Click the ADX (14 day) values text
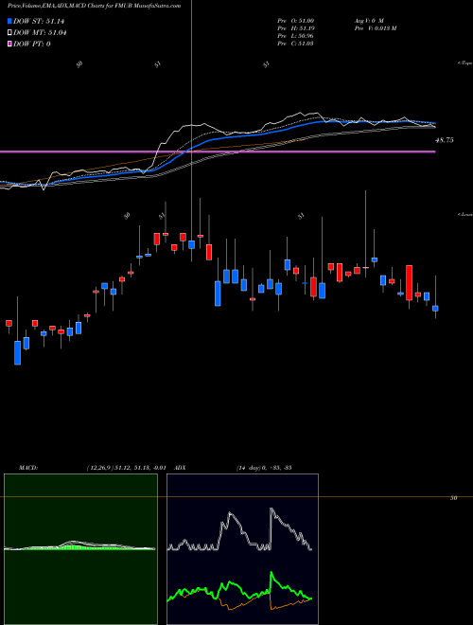 click(x=264, y=467)
